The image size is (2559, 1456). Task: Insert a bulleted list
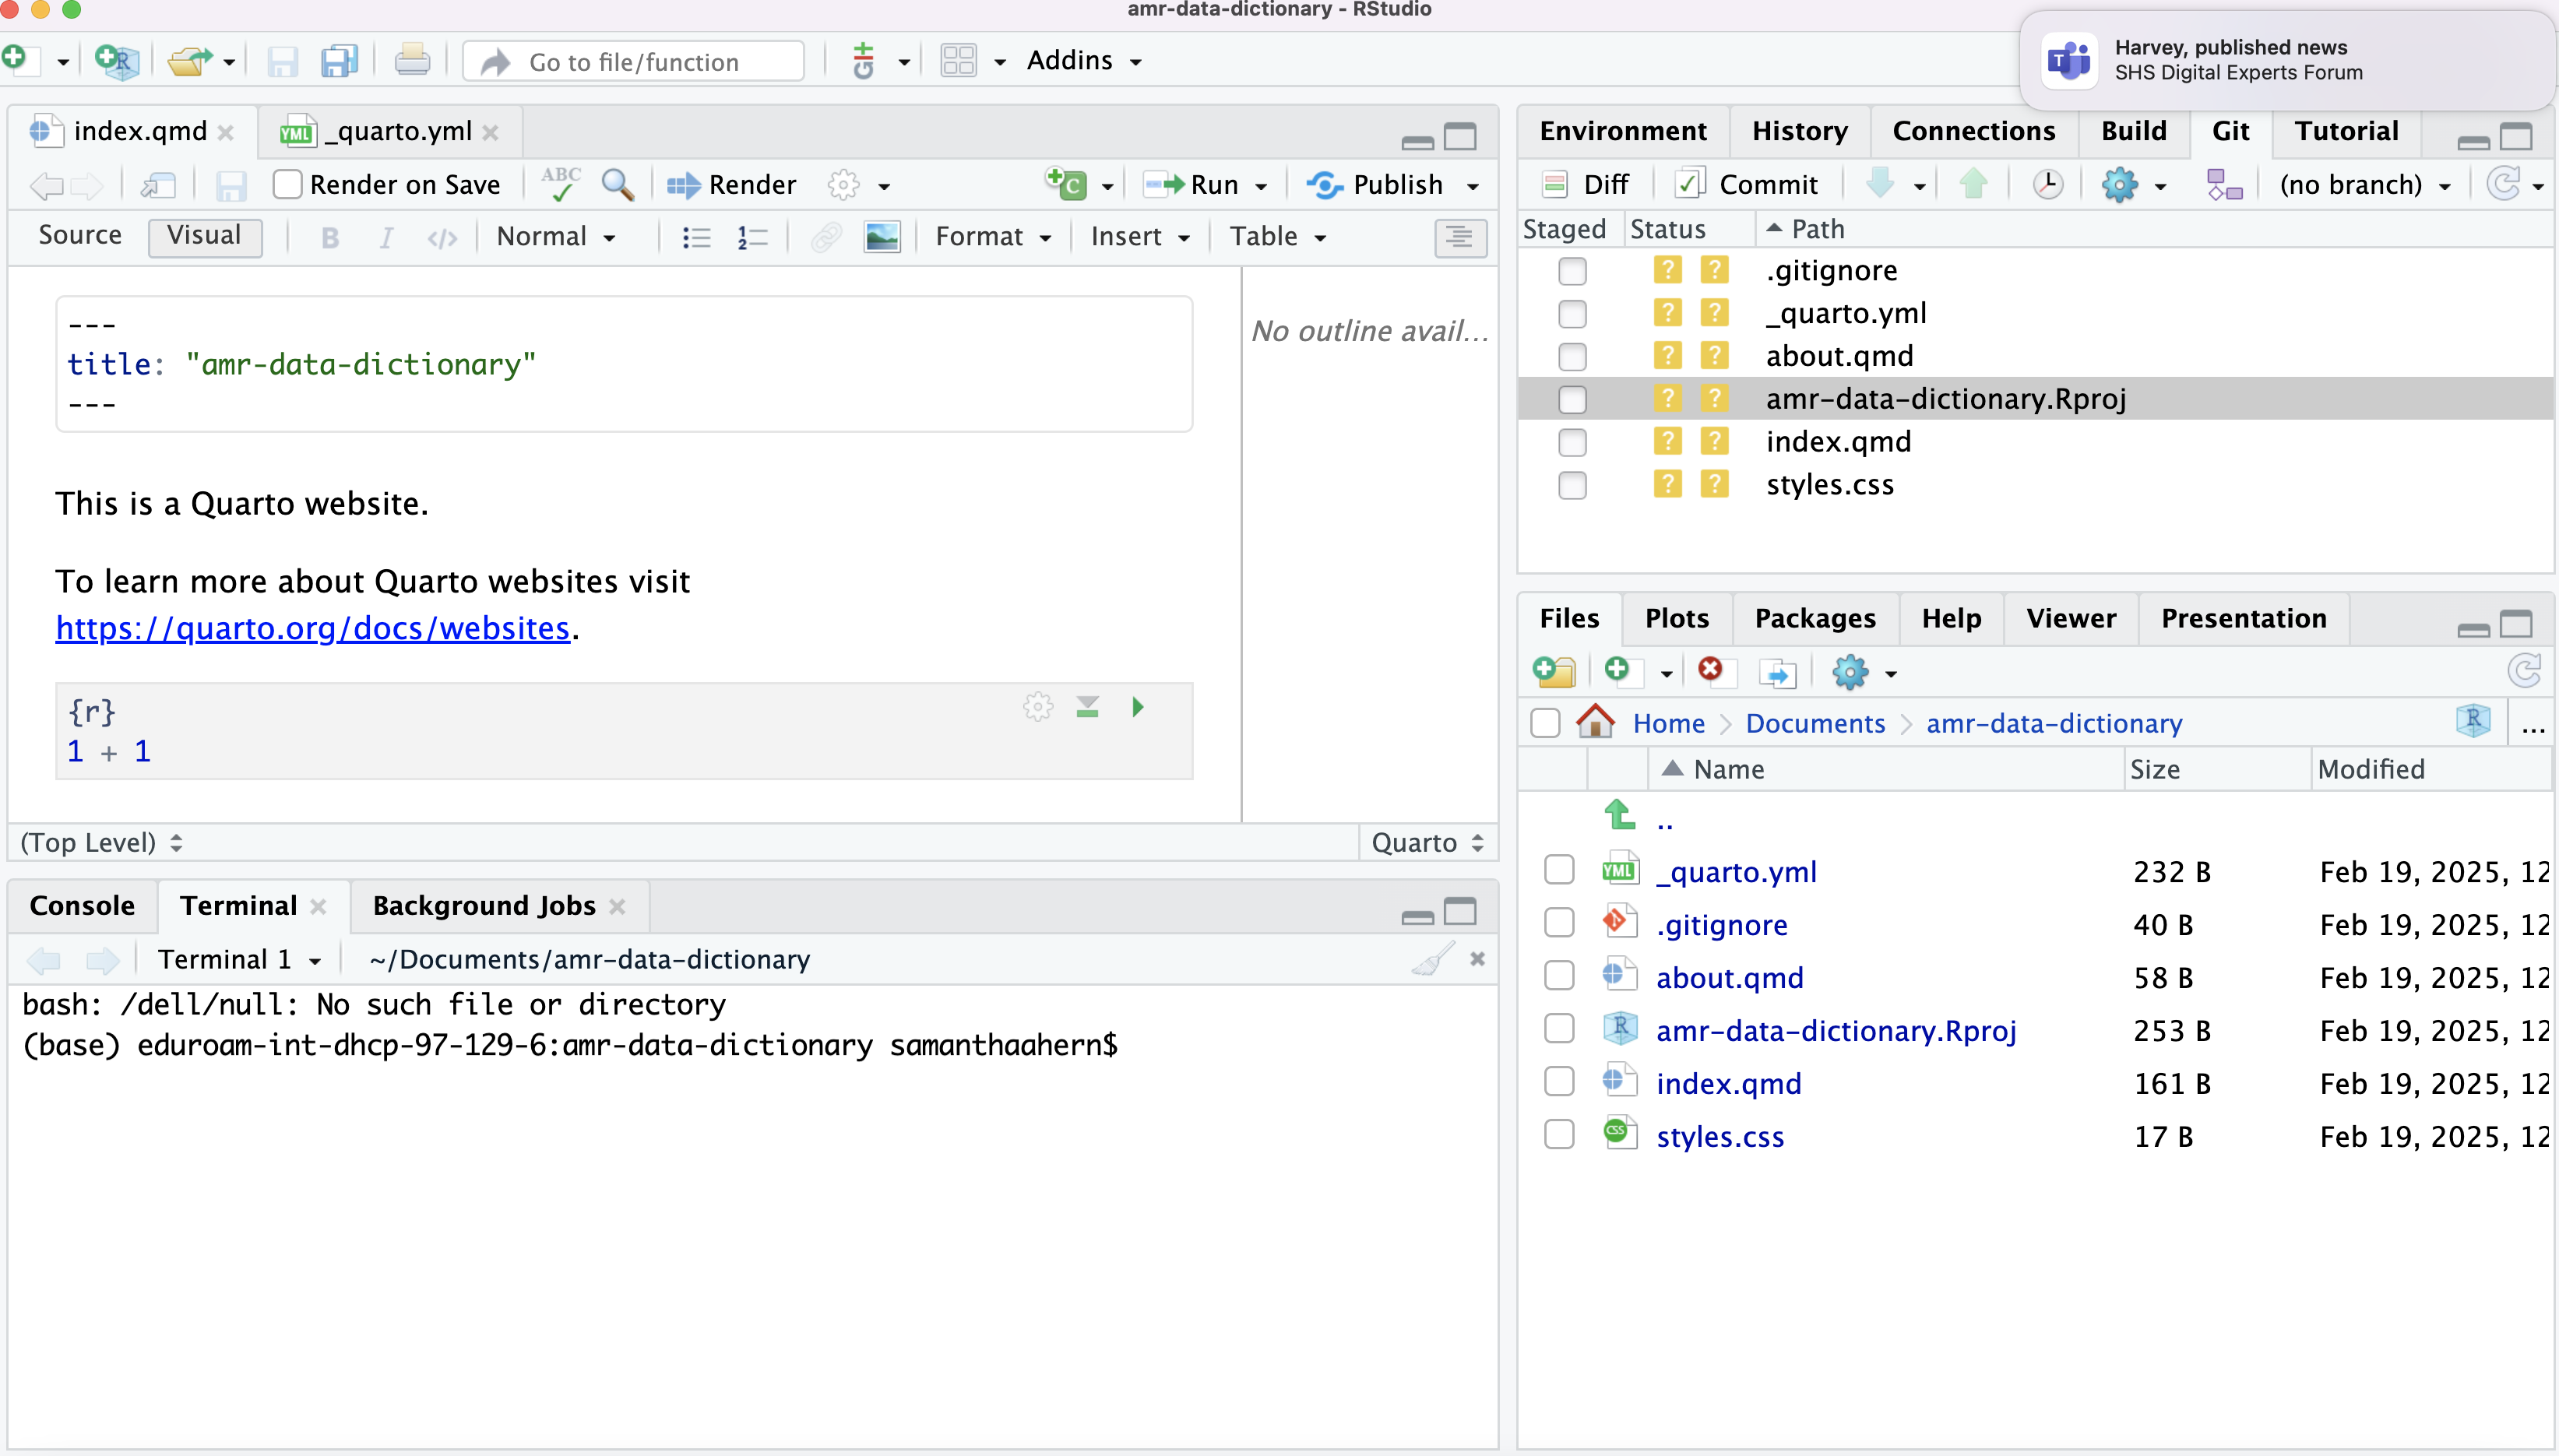tap(696, 237)
